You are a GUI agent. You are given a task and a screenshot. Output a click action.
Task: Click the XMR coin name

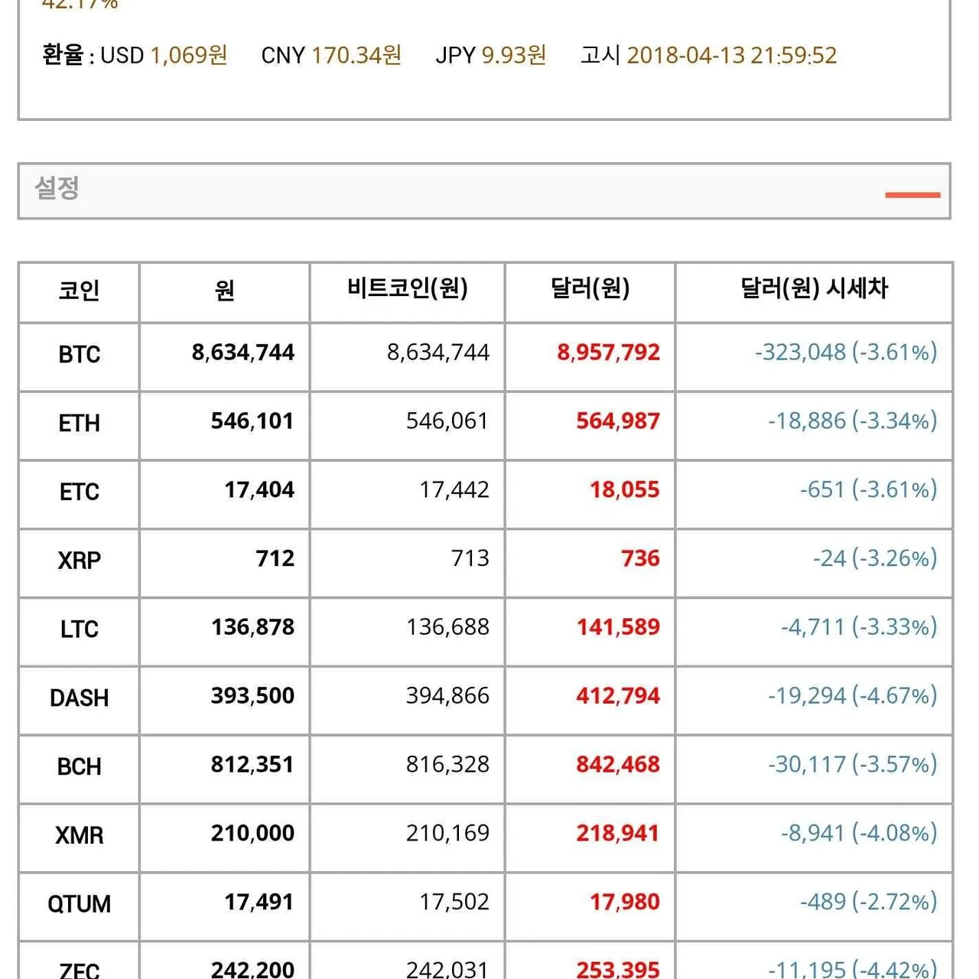coord(80,835)
